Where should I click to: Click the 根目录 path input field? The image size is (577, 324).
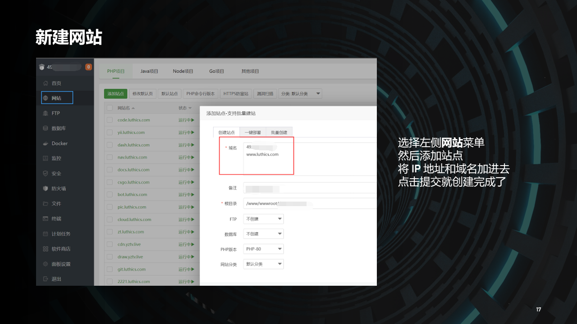point(310,203)
